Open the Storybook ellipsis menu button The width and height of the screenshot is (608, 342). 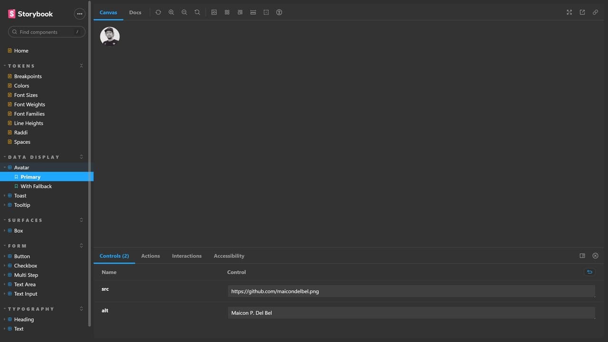pyautogui.click(x=79, y=14)
